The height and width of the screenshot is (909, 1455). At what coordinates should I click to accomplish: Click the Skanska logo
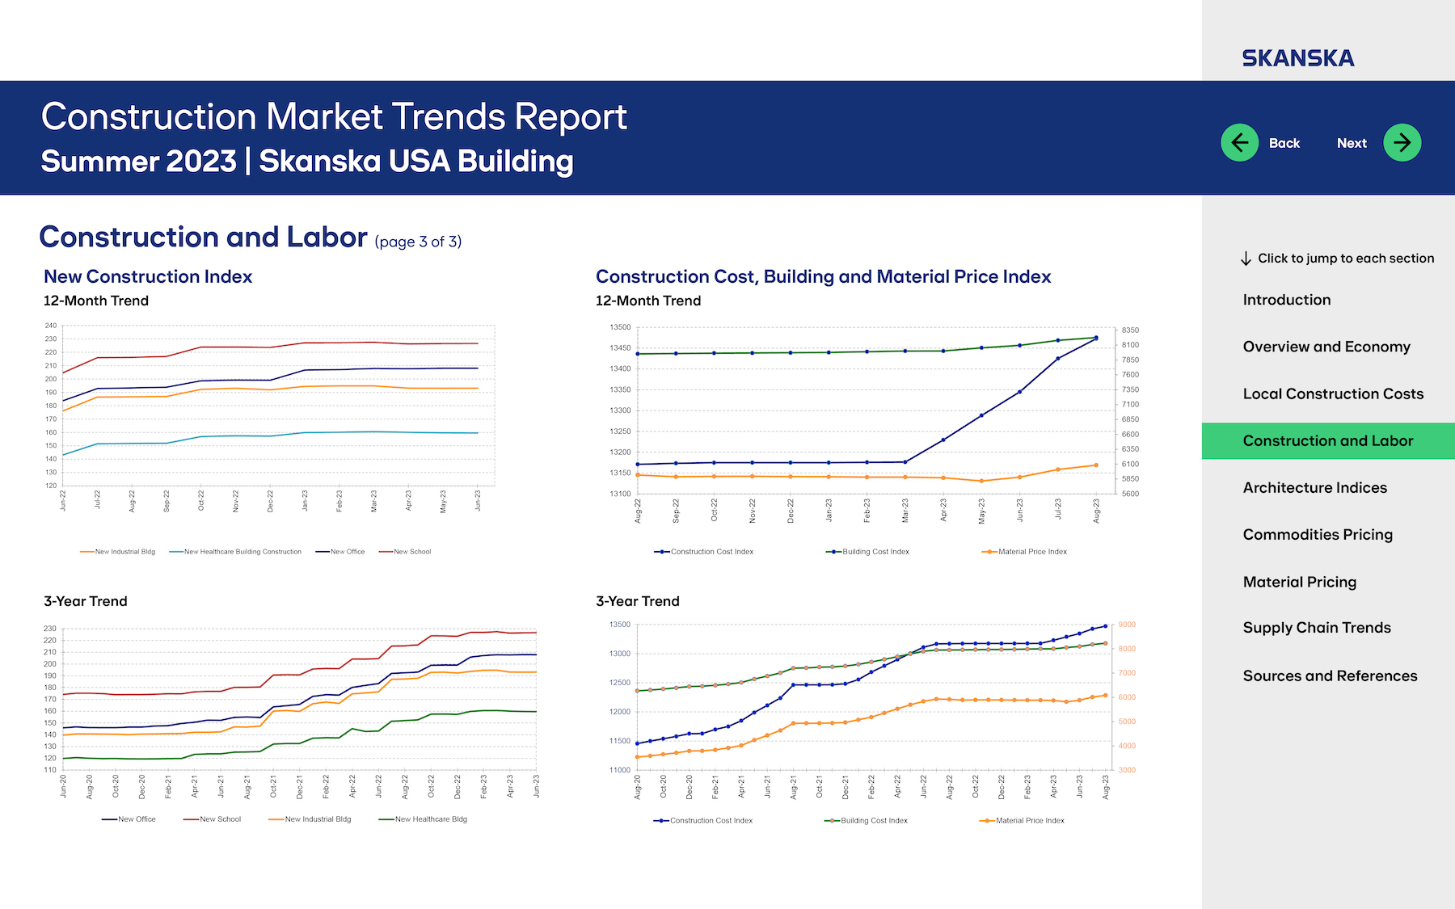click(1298, 58)
